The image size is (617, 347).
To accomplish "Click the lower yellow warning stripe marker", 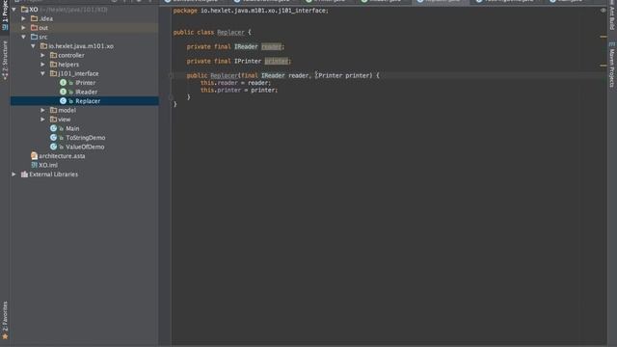I will tap(604, 66).
